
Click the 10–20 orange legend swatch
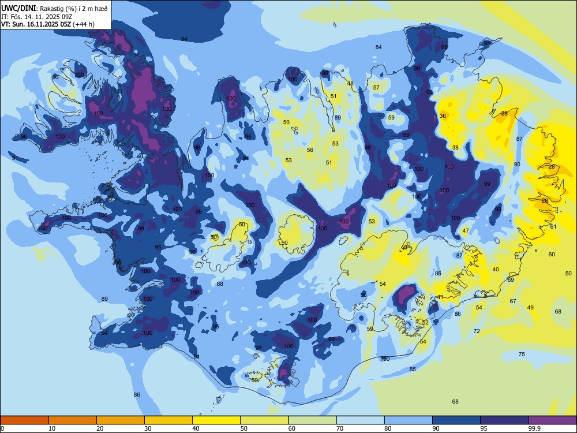pos(73,420)
